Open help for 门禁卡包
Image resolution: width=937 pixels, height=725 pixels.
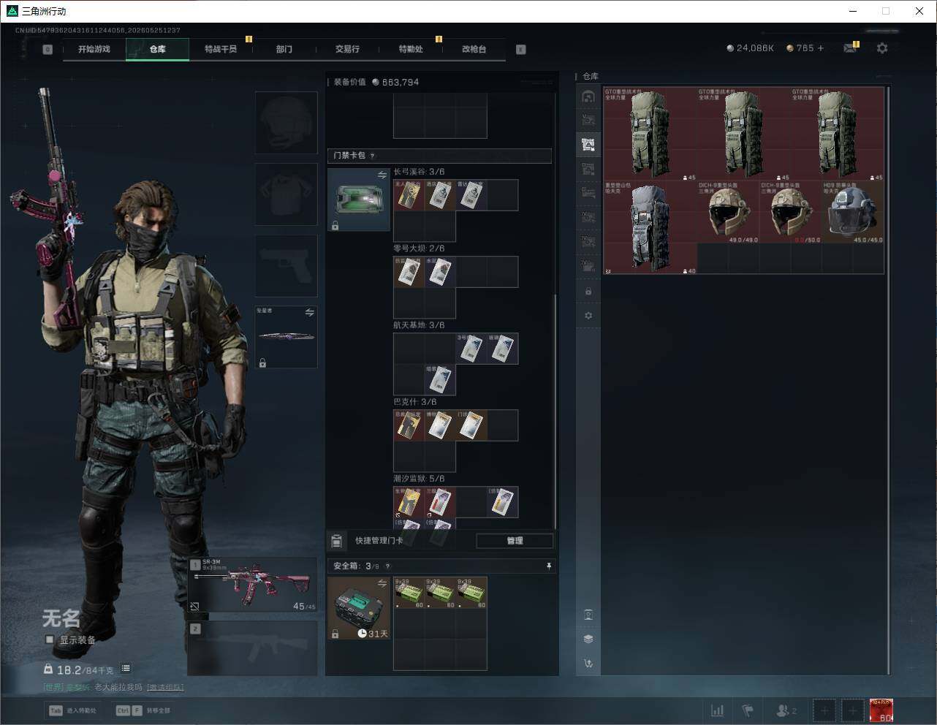click(372, 156)
